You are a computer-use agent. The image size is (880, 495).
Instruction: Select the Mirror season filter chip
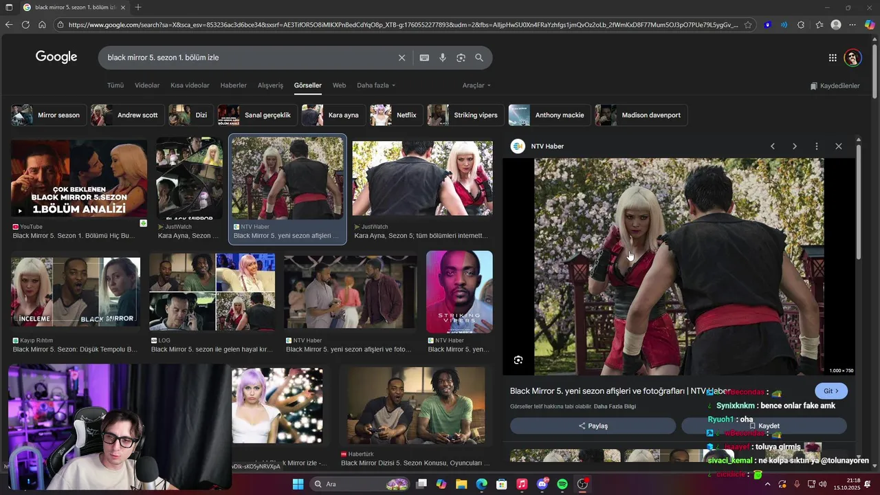(49, 115)
